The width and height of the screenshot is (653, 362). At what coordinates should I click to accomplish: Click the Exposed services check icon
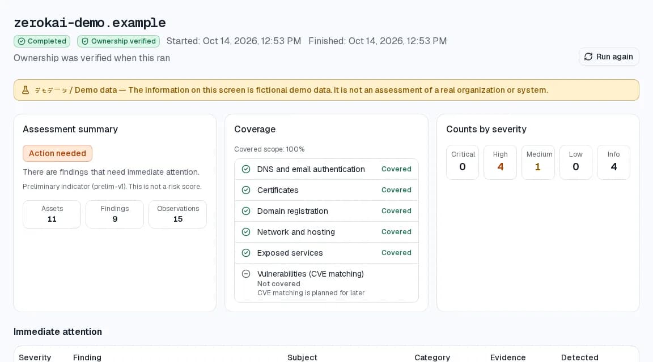[x=246, y=253]
